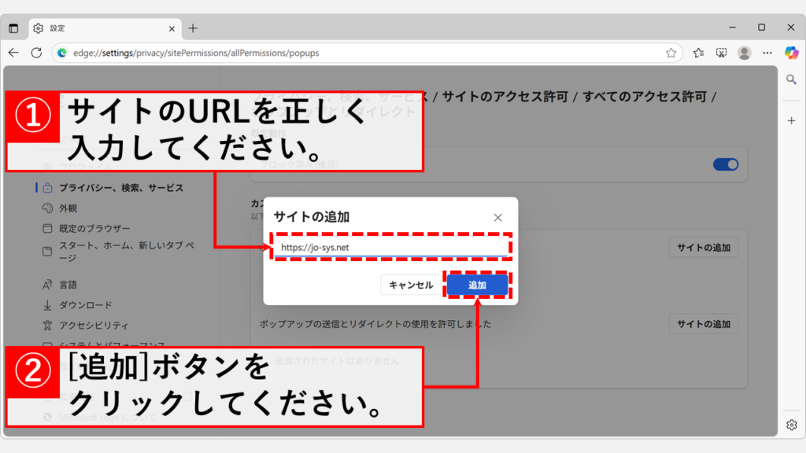Open ダウンロード settings
Image resolution: width=806 pixels, height=453 pixels.
(85, 305)
